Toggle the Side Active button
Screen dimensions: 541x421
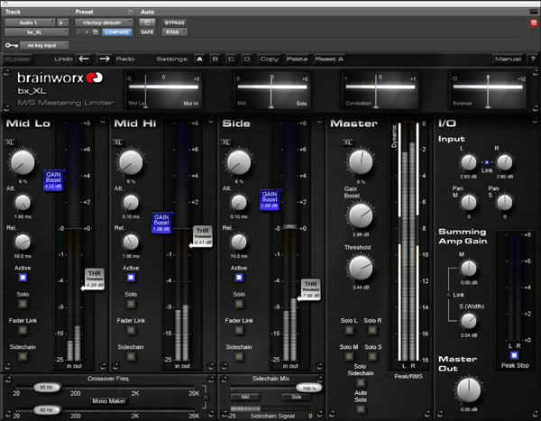point(239,278)
